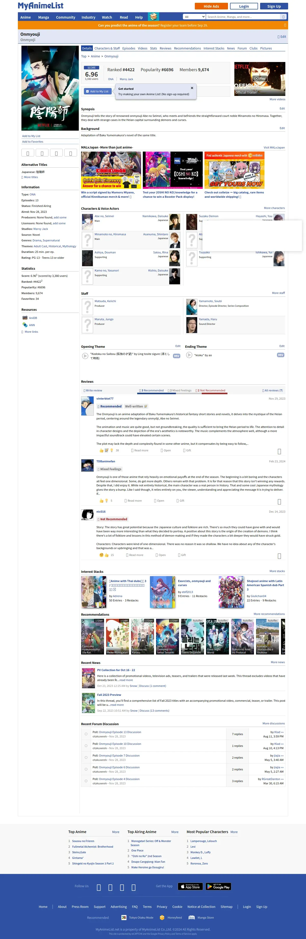
Task: Edit the page via the top Edit link
Action: (x=282, y=36)
